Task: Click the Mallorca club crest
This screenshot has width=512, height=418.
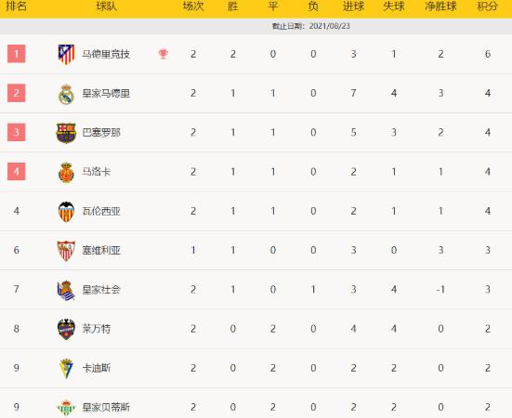Action: click(66, 172)
